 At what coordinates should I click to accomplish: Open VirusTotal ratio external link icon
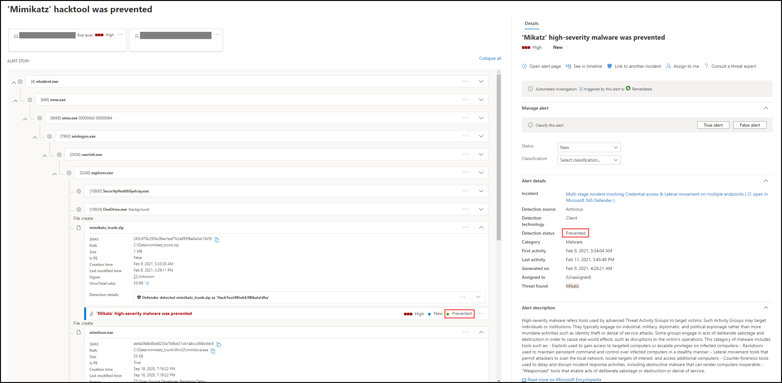pos(147,283)
